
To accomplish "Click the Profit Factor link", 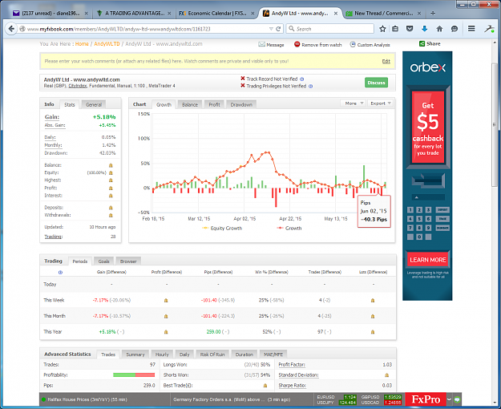I will click(x=292, y=365).
